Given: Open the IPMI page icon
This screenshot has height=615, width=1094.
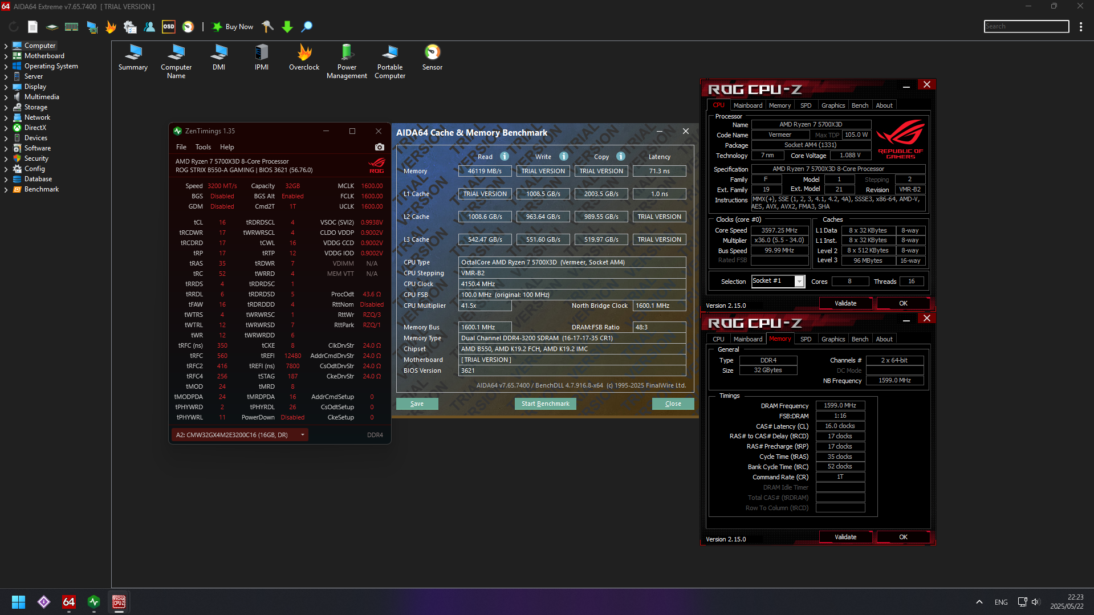Looking at the screenshot, I should click(x=262, y=58).
